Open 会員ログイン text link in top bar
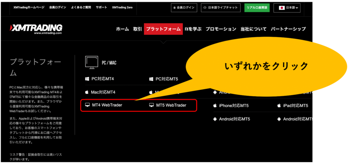This screenshot has width=349, height=164. (58, 7)
